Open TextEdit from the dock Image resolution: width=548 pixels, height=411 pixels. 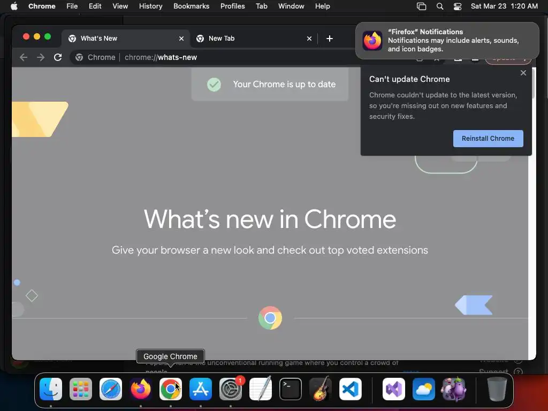261,389
